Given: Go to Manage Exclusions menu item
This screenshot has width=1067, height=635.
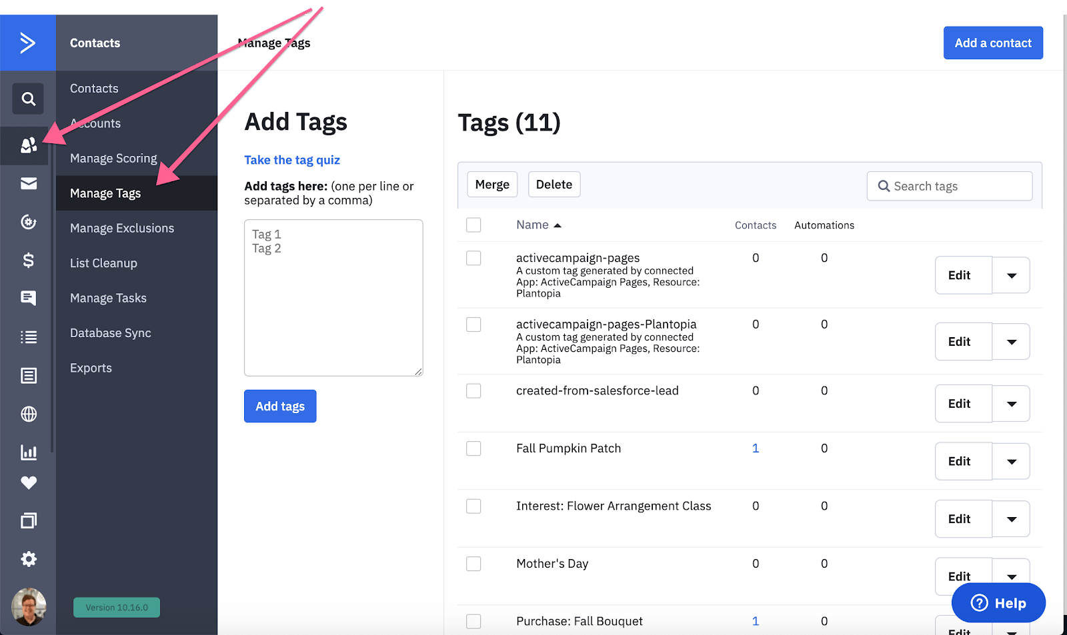Looking at the screenshot, I should [122, 228].
